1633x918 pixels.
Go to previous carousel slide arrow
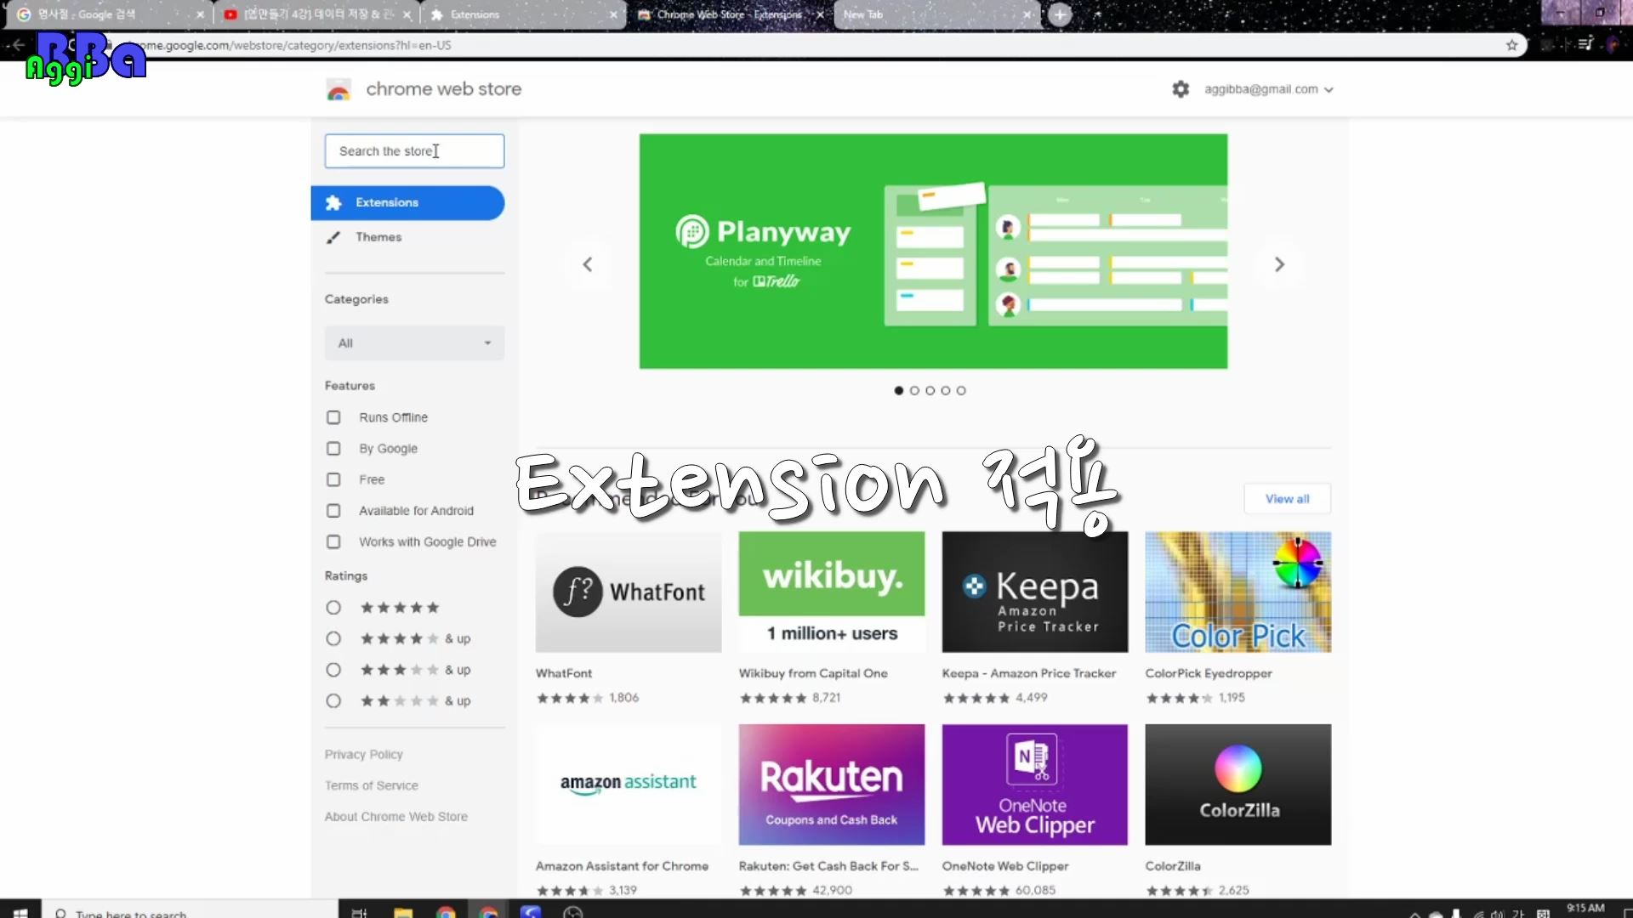coord(588,264)
